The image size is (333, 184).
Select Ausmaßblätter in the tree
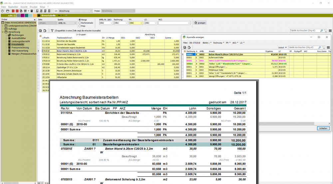[19, 38]
